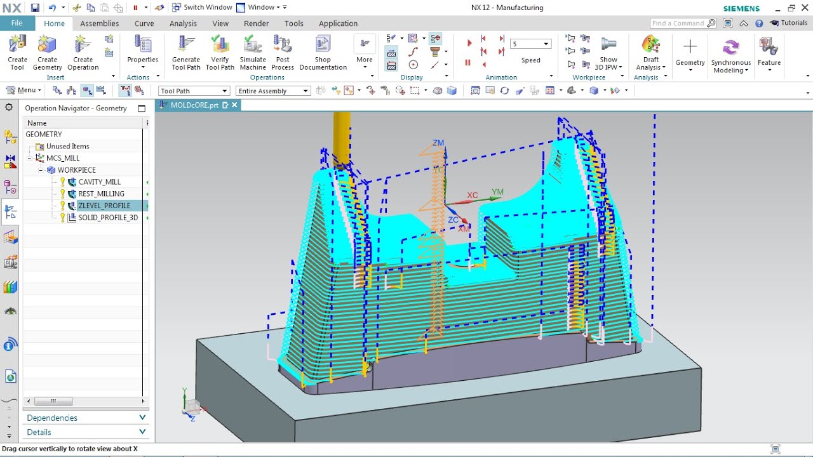813x457 pixels.
Task: Click the Create Geometry icon
Action: pyautogui.click(x=47, y=44)
